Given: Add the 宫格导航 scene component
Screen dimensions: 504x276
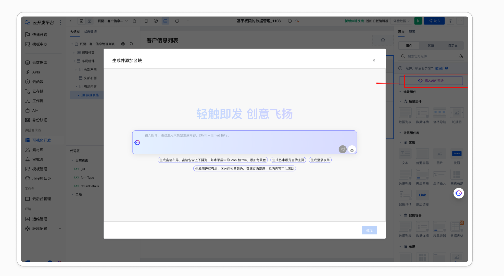Looking at the screenshot, I should click(439, 116).
